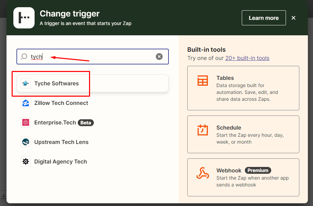The height and width of the screenshot is (206, 313).
Task: Click the Premium badge on Webhook
Action: coord(258,170)
